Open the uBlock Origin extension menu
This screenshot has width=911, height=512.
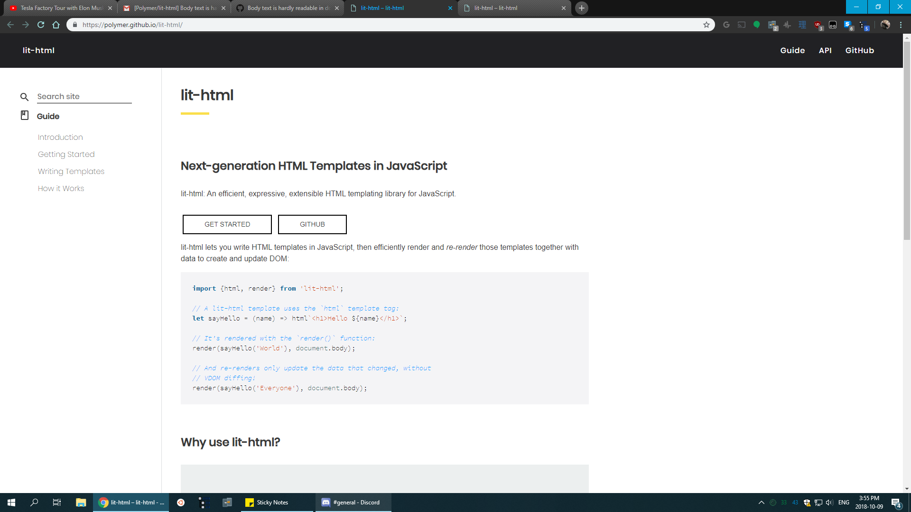point(818,25)
